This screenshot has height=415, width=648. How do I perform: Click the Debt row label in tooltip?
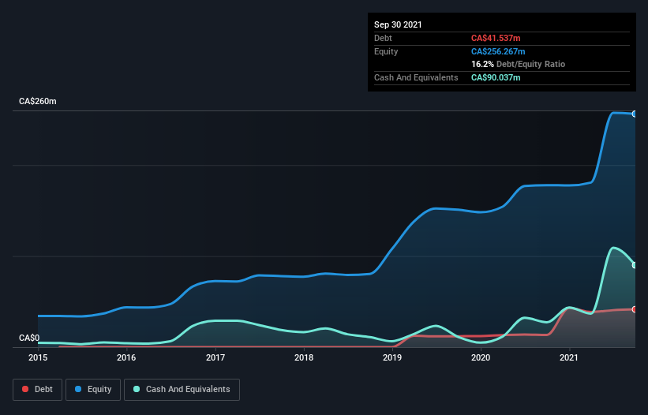pos(383,38)
